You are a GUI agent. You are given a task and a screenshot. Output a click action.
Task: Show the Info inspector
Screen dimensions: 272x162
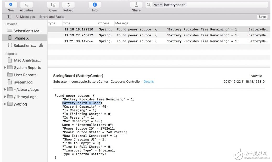pos(95,5)
